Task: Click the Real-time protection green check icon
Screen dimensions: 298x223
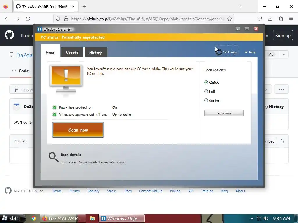Action: coord(54,107)
